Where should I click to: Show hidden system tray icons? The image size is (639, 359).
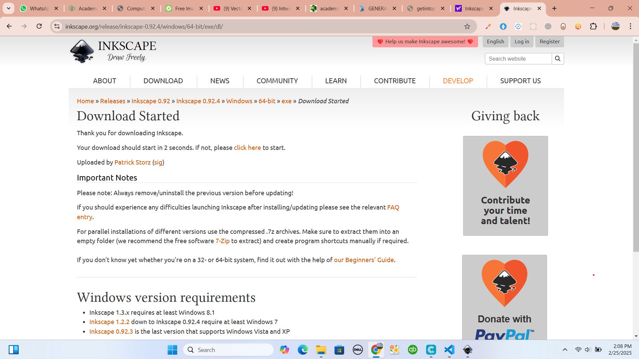[565, 350]
